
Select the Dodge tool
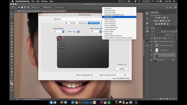(x=12, y=57)
